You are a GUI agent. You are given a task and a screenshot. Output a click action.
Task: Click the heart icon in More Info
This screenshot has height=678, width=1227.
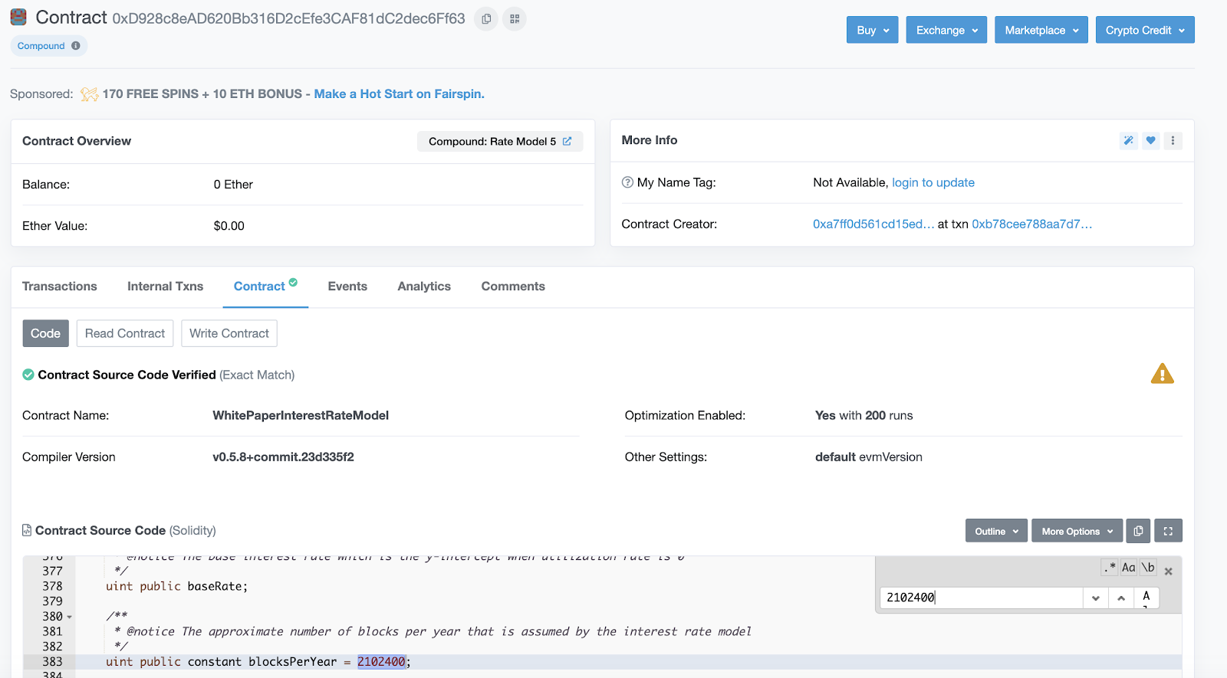pyautogui.click(x=1150, y=140)
